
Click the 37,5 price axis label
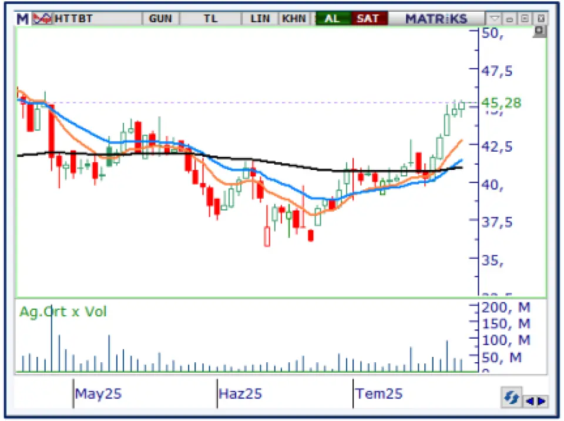(497, 222)
